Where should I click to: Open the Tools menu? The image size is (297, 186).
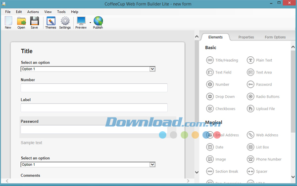point(61,12)
